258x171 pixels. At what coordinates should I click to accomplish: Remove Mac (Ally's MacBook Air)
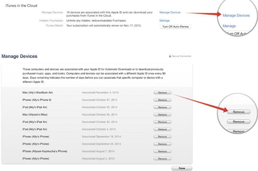[x=163, y=93]
